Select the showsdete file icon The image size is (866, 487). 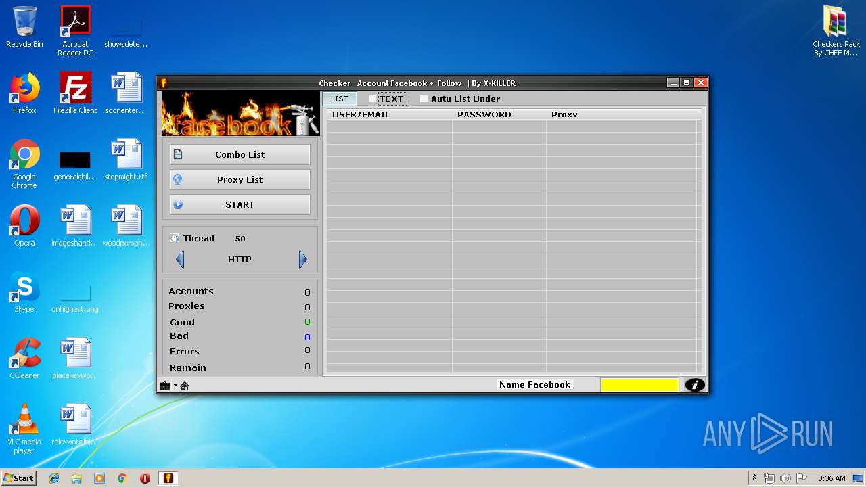click(x=126, y=34)
